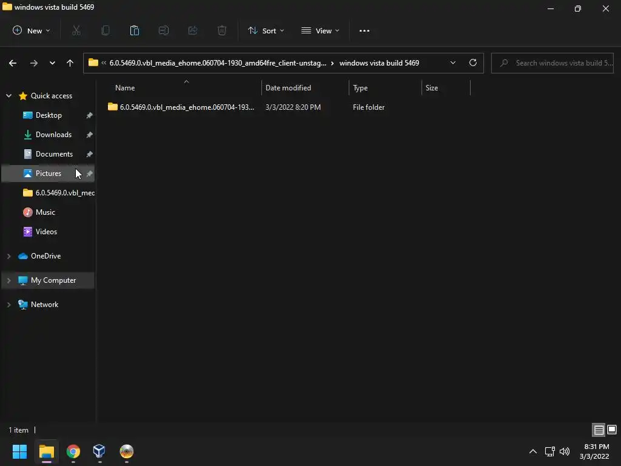Open the View options dropdown
621x466 pixels.
click(320, 30)
